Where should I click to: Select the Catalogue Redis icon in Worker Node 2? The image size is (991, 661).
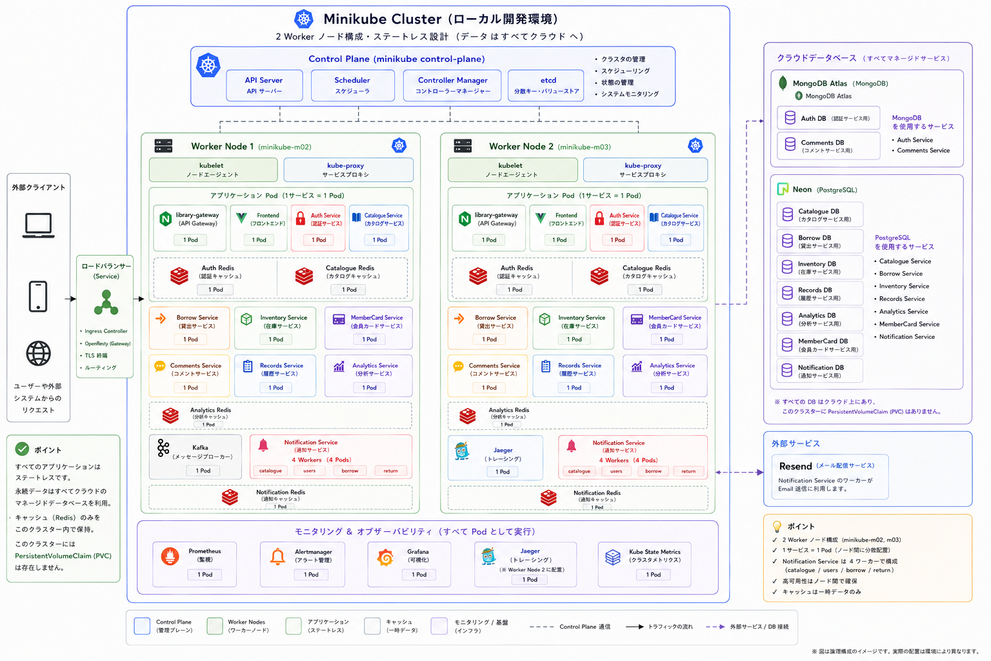[x=599, y=276]
